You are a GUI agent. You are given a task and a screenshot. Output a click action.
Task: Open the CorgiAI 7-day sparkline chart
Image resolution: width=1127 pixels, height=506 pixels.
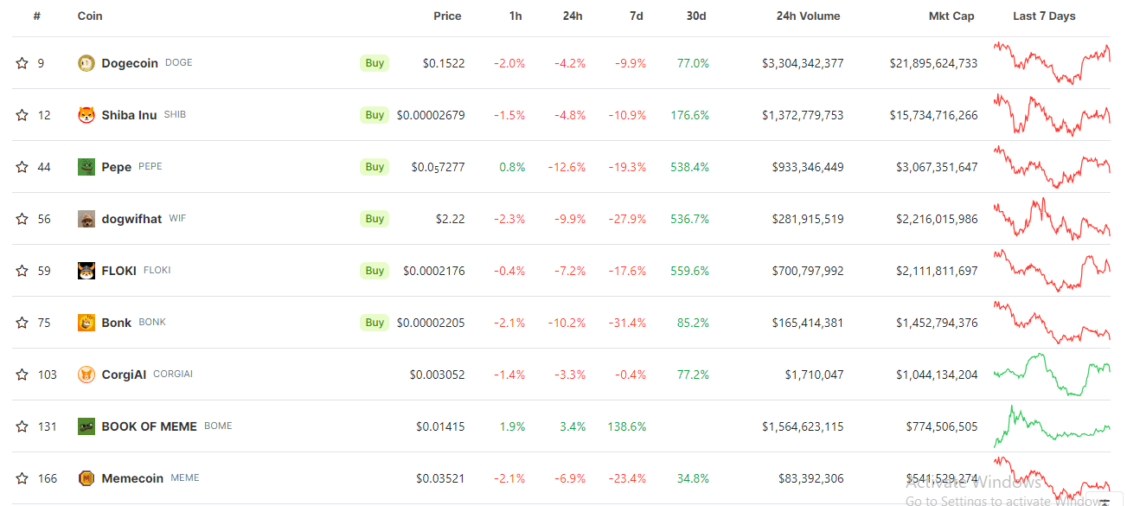click(x=1052, y=375)
